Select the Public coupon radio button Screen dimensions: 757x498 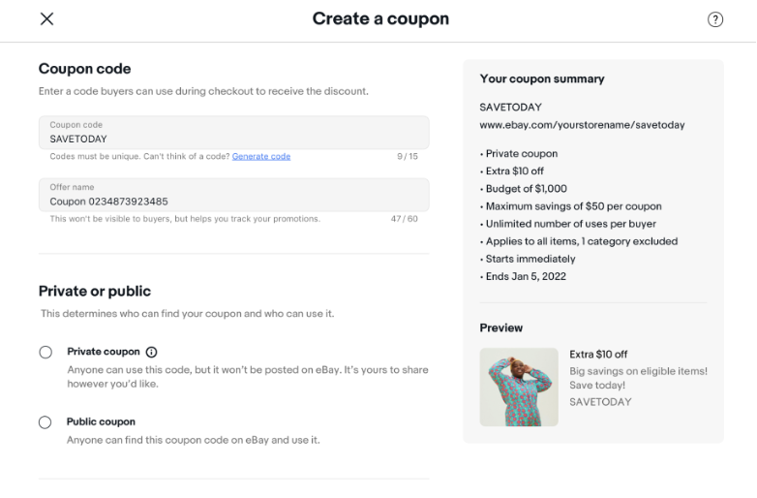[x=45, y=422]
